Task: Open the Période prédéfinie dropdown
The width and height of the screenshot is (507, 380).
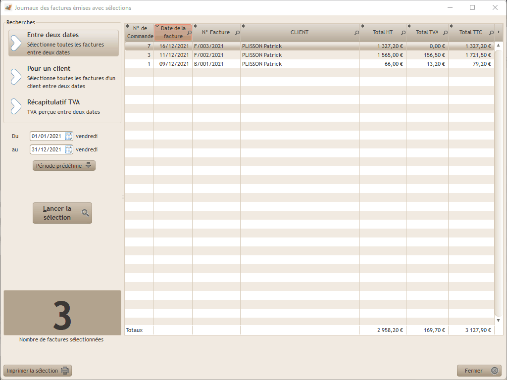Action: [64, 165]
